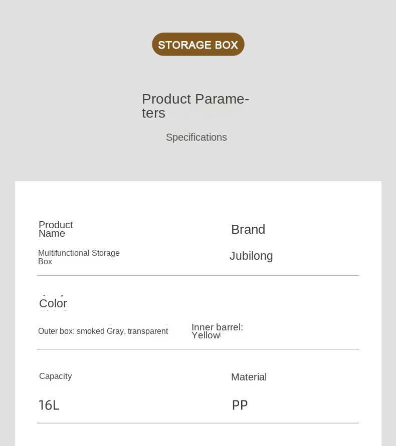This screenshot has width=396, height=446.
Task: Select the Jubilong brand value
Action: (x=251, y=256)
